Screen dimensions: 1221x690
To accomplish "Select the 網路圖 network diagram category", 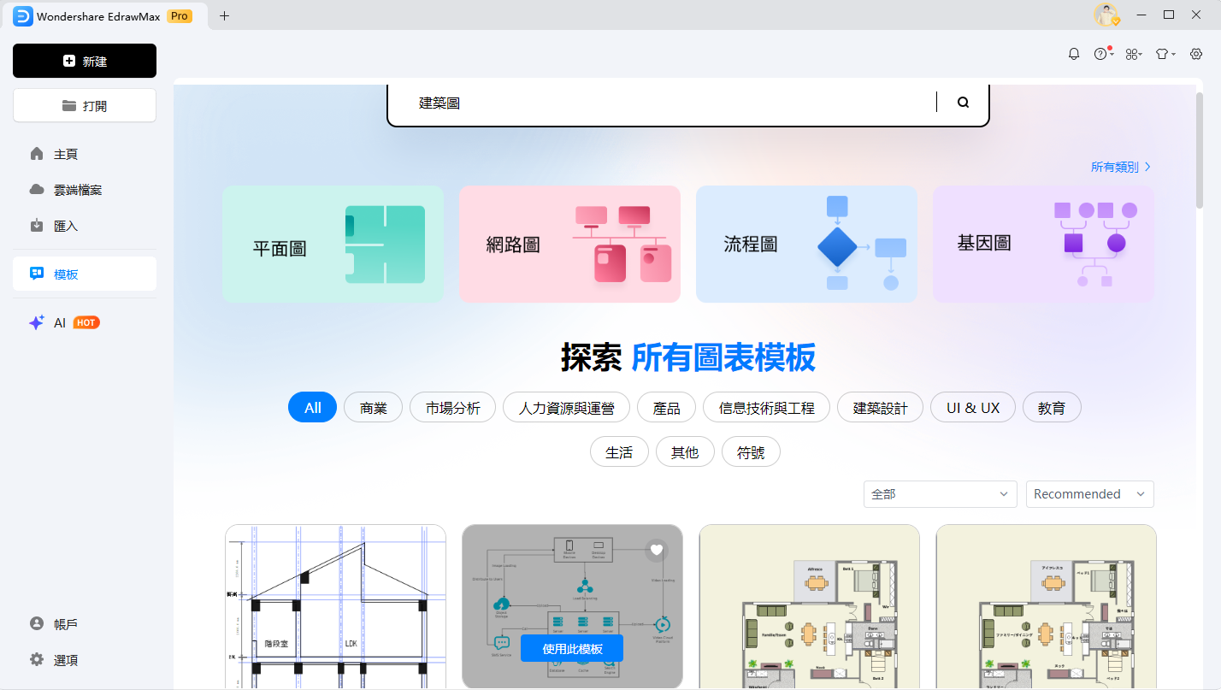I will [569, 244].
